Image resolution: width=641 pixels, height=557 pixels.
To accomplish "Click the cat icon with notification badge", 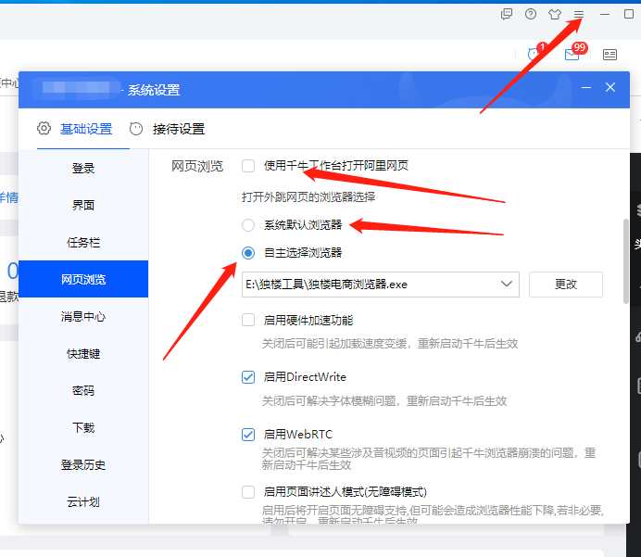I will [534, 55].
